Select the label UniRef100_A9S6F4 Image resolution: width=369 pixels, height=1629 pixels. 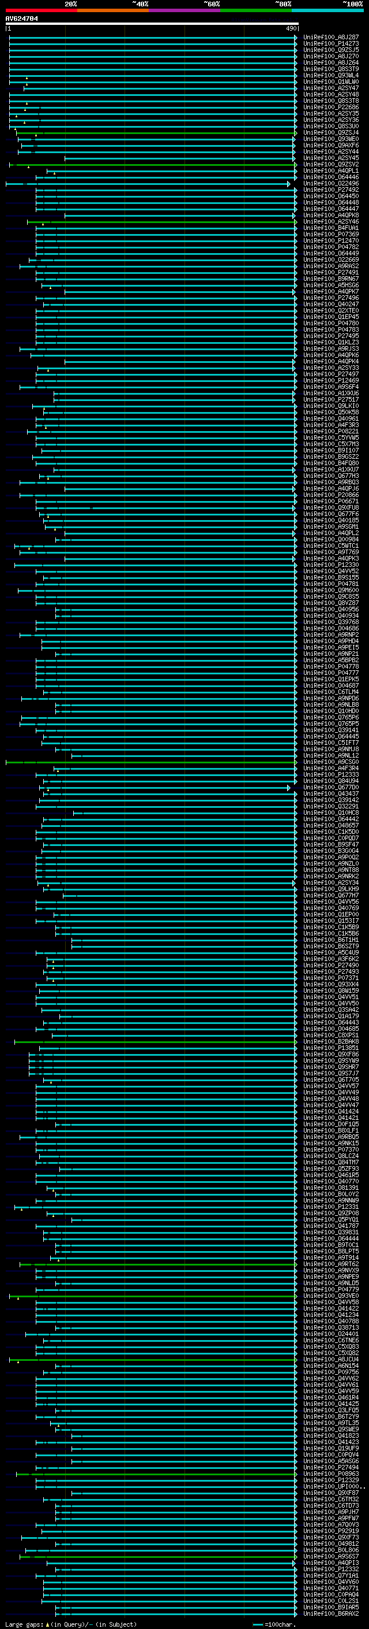coord(331,387)
